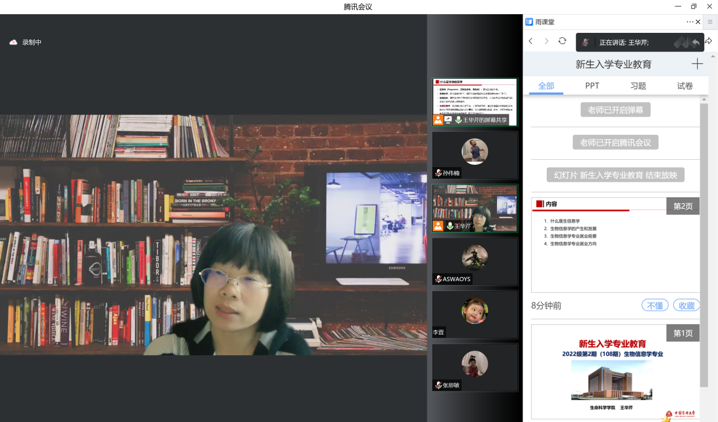Click the plus icon beside 新生入学专业教育
The image size is (718, 422).
coord(697,64)
